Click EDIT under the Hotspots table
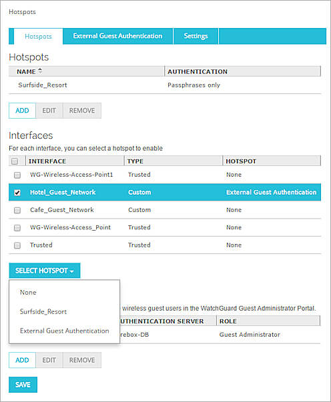Image resolution: width=331 pixels, height=402 pixels. click(x=49, y=111)
